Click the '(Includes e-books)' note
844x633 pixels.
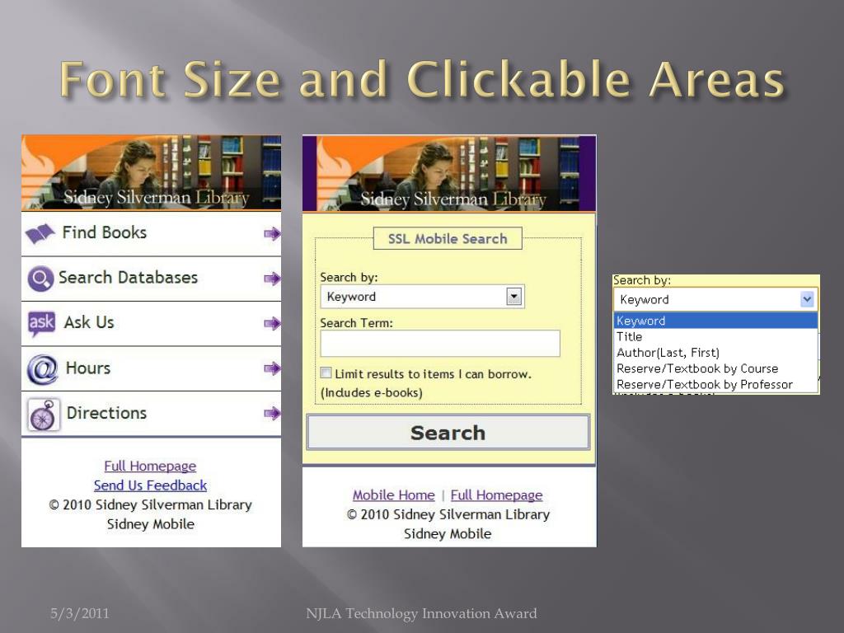click(x=372, y=392)
